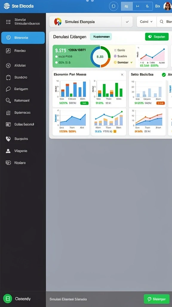
Task: Open the user avatar in top bar
Action: (x=168, y=6)
